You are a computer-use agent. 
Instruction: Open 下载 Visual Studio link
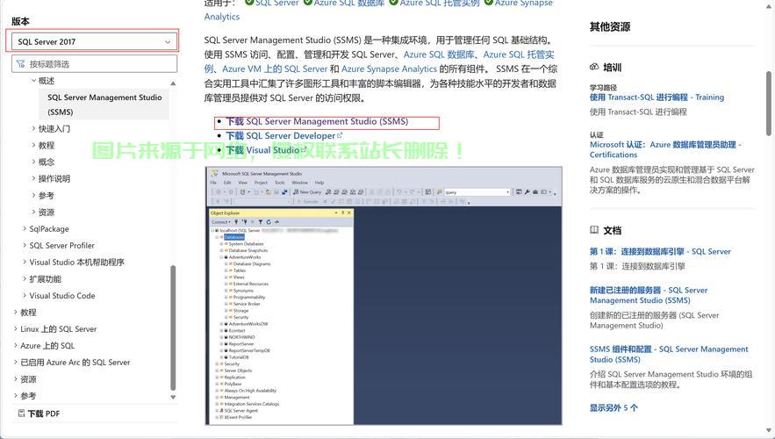tap(267, 150)
